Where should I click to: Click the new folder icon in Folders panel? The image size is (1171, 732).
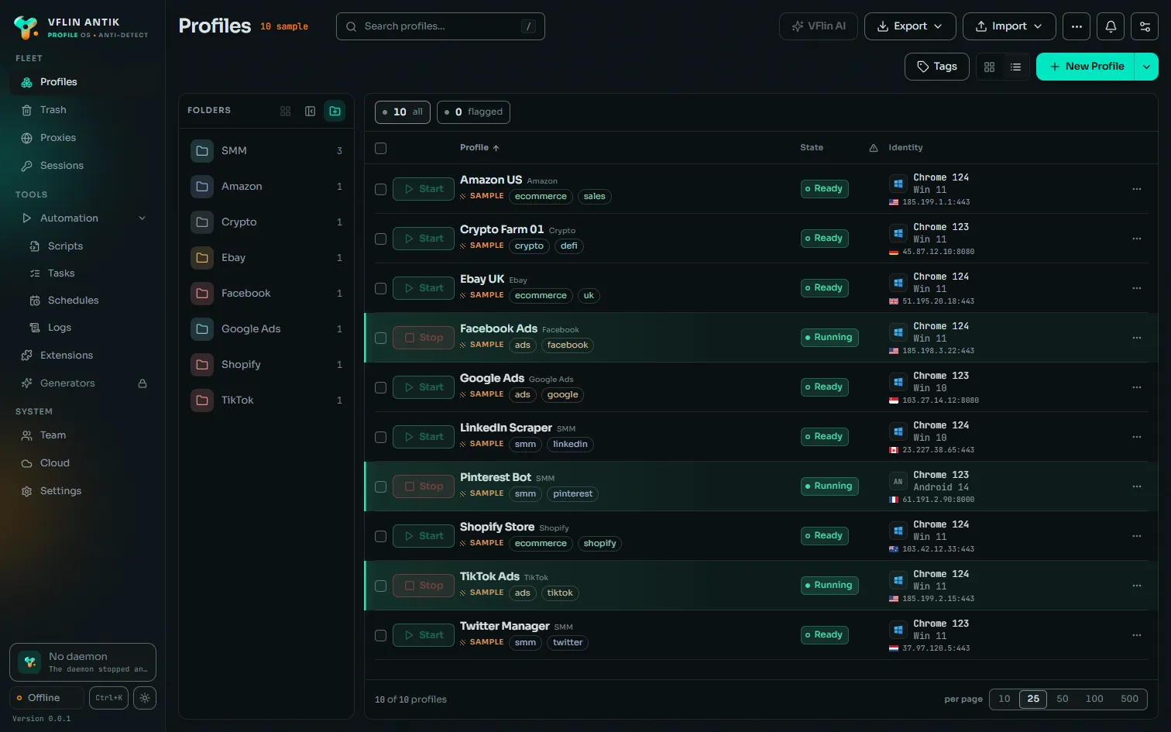pyautogui.click(x=335, y=111)
